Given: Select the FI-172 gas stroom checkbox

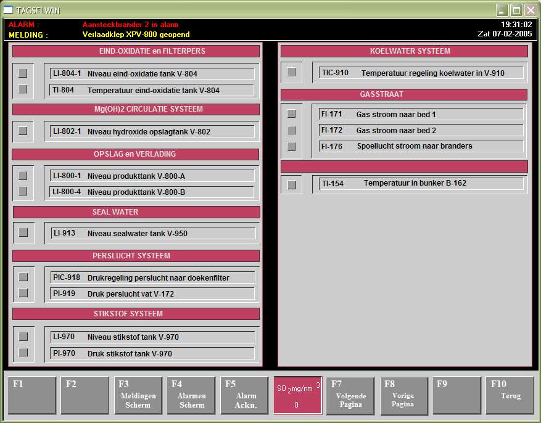Looking at the screenshot, I should pos(291,130).
